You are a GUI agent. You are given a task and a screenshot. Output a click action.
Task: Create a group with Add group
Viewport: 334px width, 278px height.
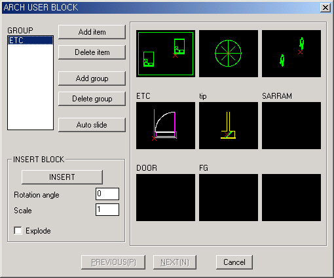point(92,78)
